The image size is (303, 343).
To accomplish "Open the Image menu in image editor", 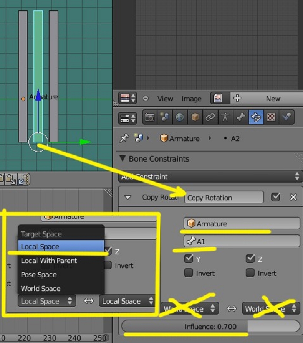I will pos(191,99).
